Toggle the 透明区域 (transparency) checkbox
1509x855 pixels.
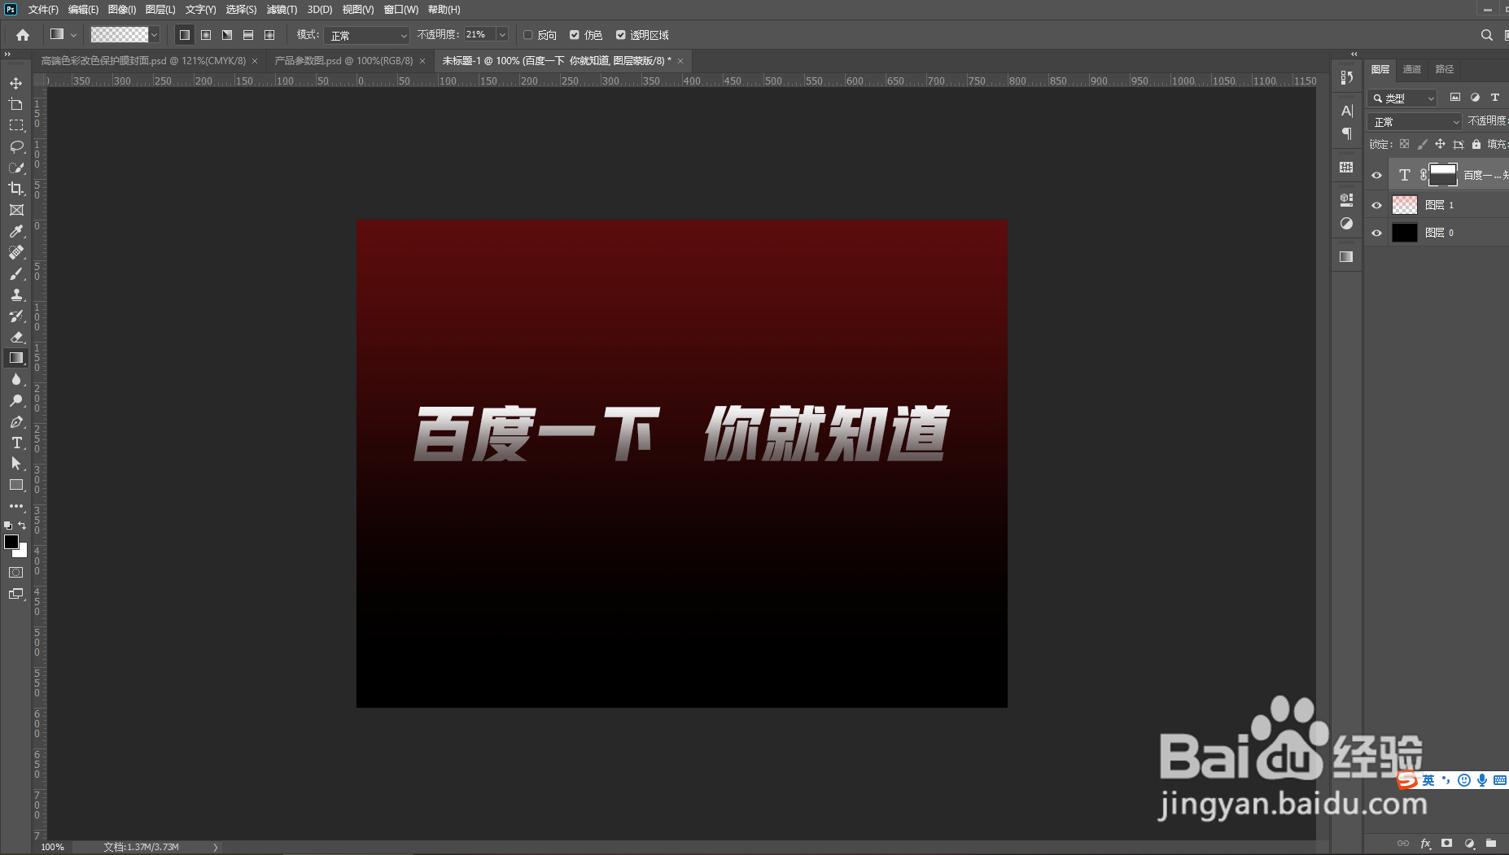tap(621, 35)
